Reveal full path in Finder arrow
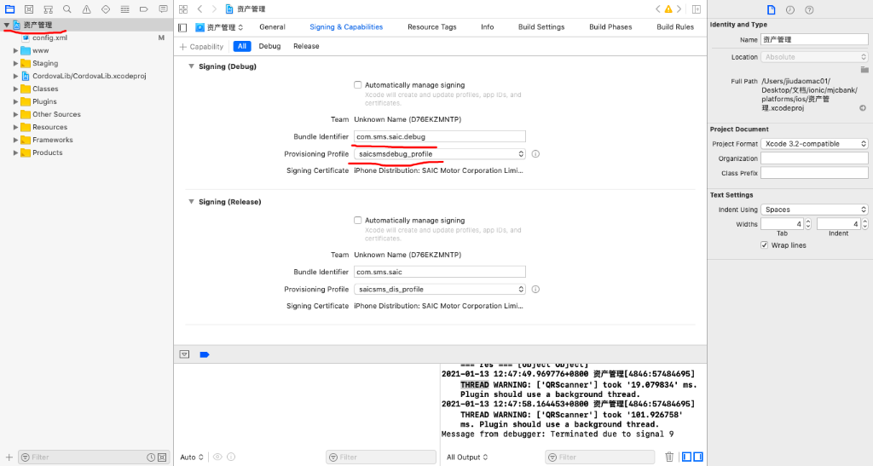This screenshot has width=873, height=466. point(863,108)
